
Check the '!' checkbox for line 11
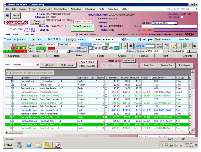tap(106, 117)
